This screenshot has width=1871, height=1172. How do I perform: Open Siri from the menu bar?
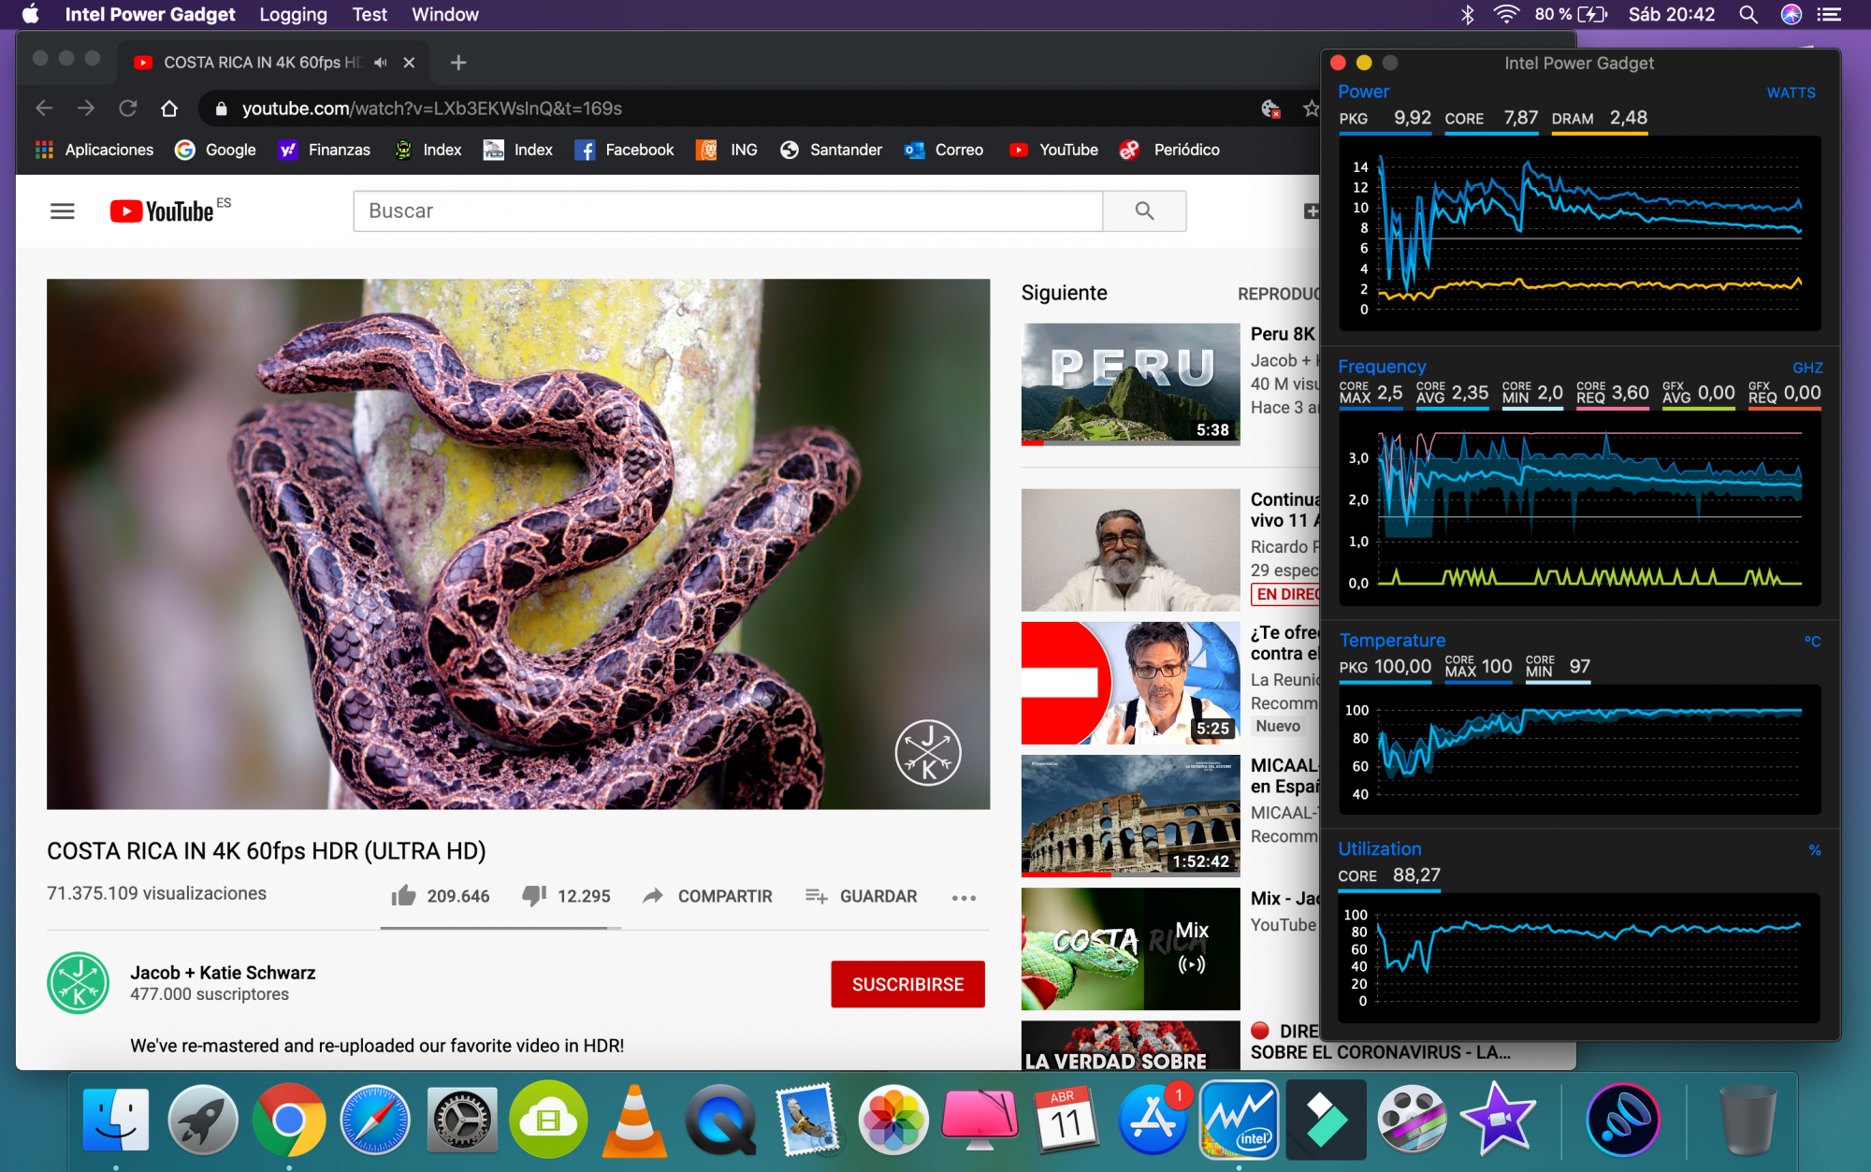pos(1791,14)
